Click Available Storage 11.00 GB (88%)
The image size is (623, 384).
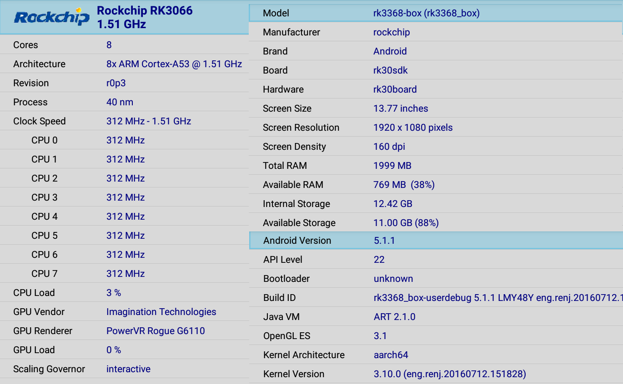coord(406,223)
